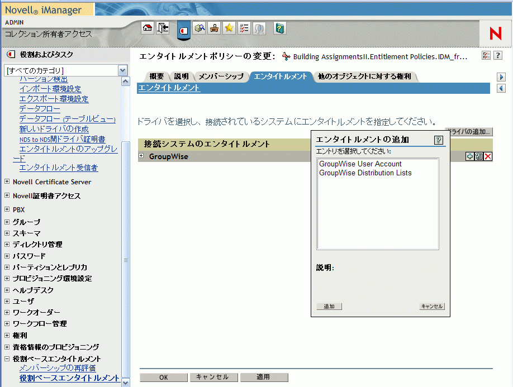Image resolution: width=513 pixels, height=387 pixels.
Task: Open Roles and Tasks view toolbar icon
Action: tap(183, 30)
